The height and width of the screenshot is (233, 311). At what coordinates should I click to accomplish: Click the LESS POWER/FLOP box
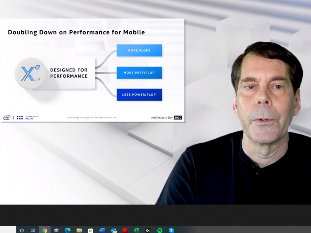139,95
